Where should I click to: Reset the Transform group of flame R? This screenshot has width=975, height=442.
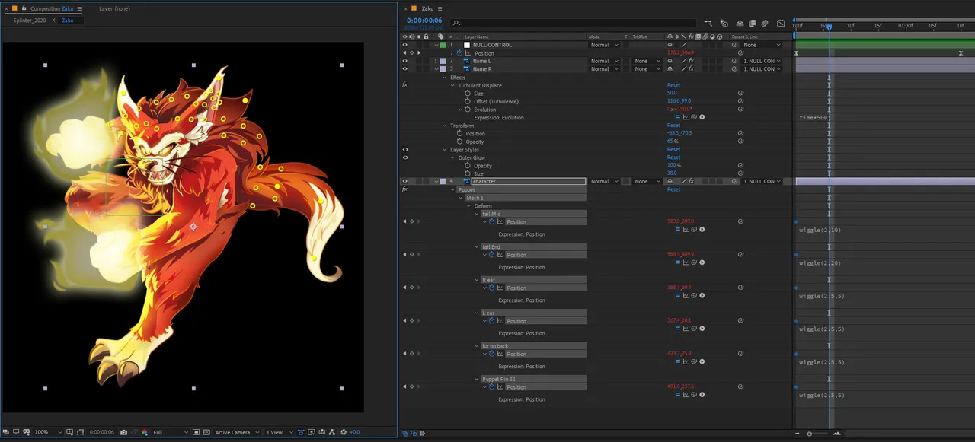coord(673,126)
